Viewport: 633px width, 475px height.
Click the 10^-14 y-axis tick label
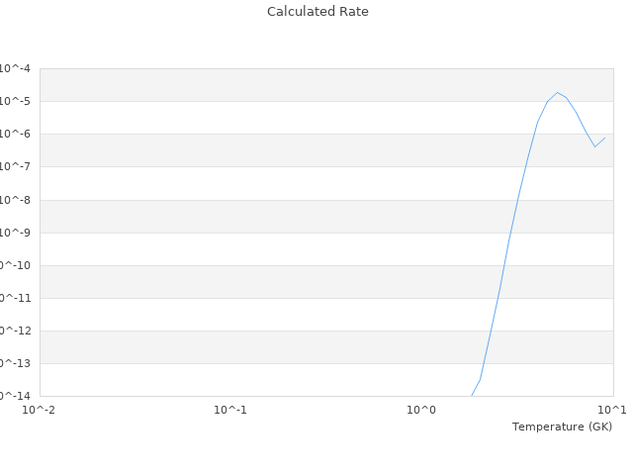click(14, 395)
